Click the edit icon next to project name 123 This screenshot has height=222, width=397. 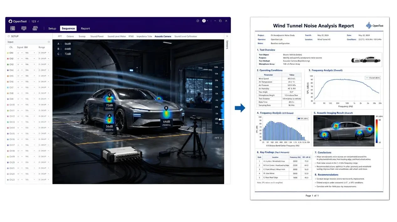point(38,21)
